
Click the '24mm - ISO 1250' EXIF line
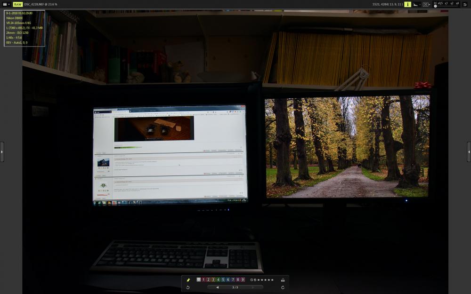(x=17, y=33)
